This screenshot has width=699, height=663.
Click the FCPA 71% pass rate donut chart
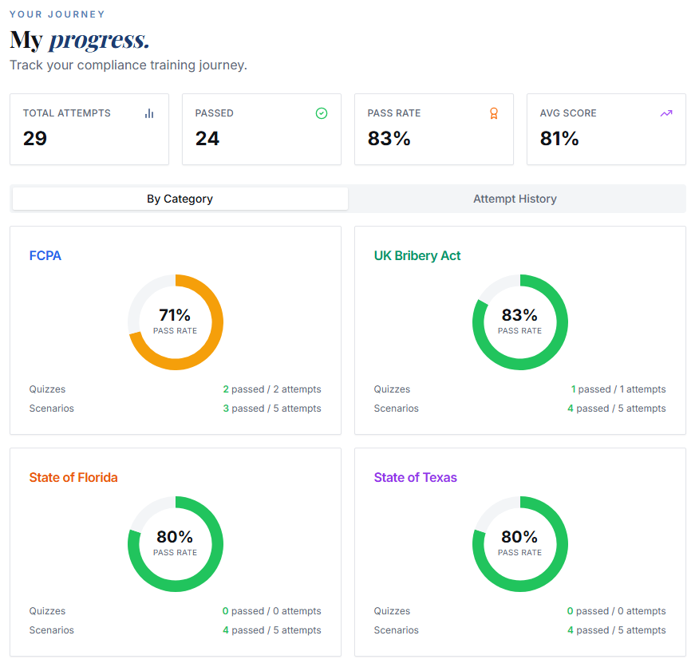[x=176, y=322]
